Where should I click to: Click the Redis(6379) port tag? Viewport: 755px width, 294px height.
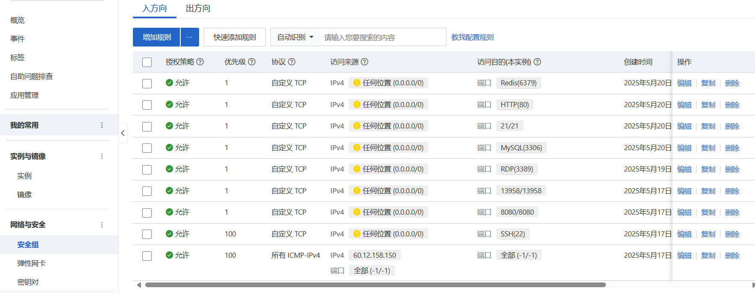click(519, 83)
